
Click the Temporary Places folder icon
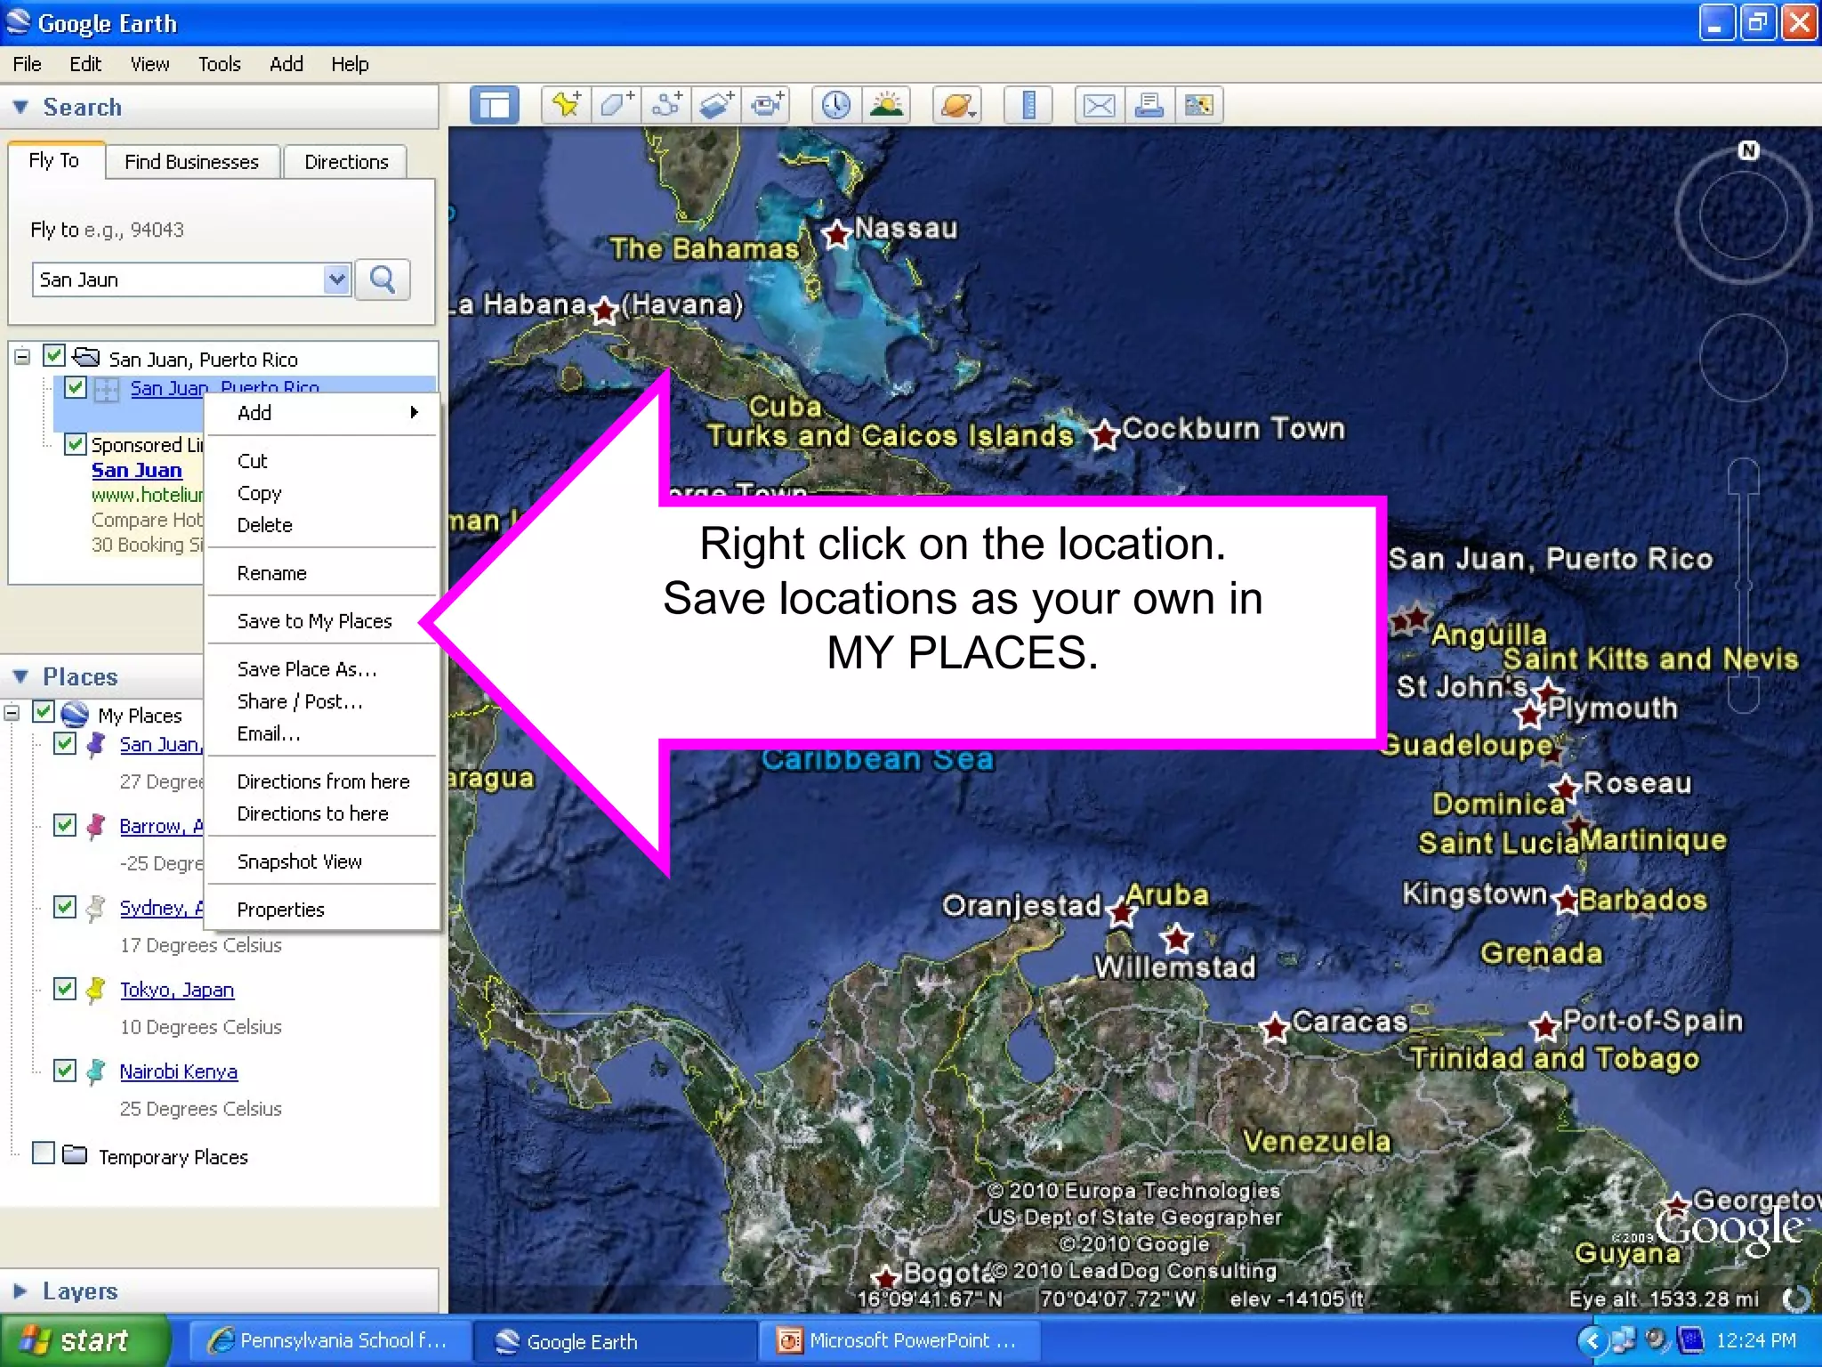75,1155
